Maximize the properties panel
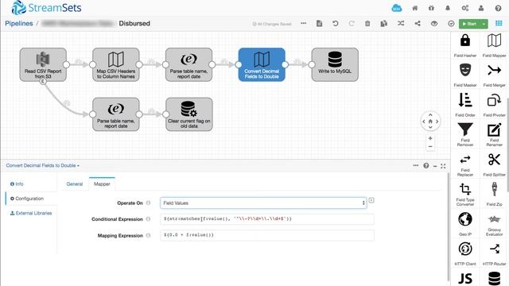Screen dimensions: 509x286 (x=443, y=166)
